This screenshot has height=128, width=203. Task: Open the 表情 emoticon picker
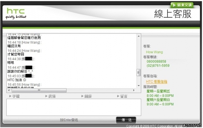coord(50,96)
